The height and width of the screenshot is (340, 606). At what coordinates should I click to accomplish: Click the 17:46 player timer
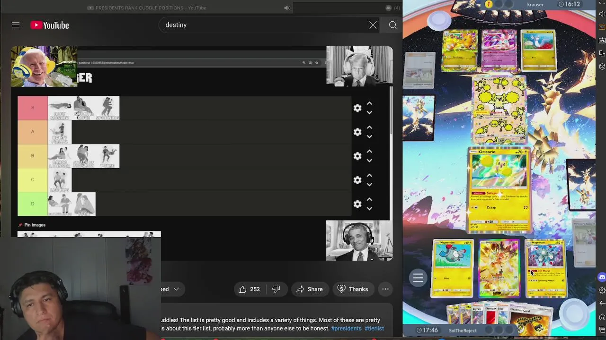(427, 331)
